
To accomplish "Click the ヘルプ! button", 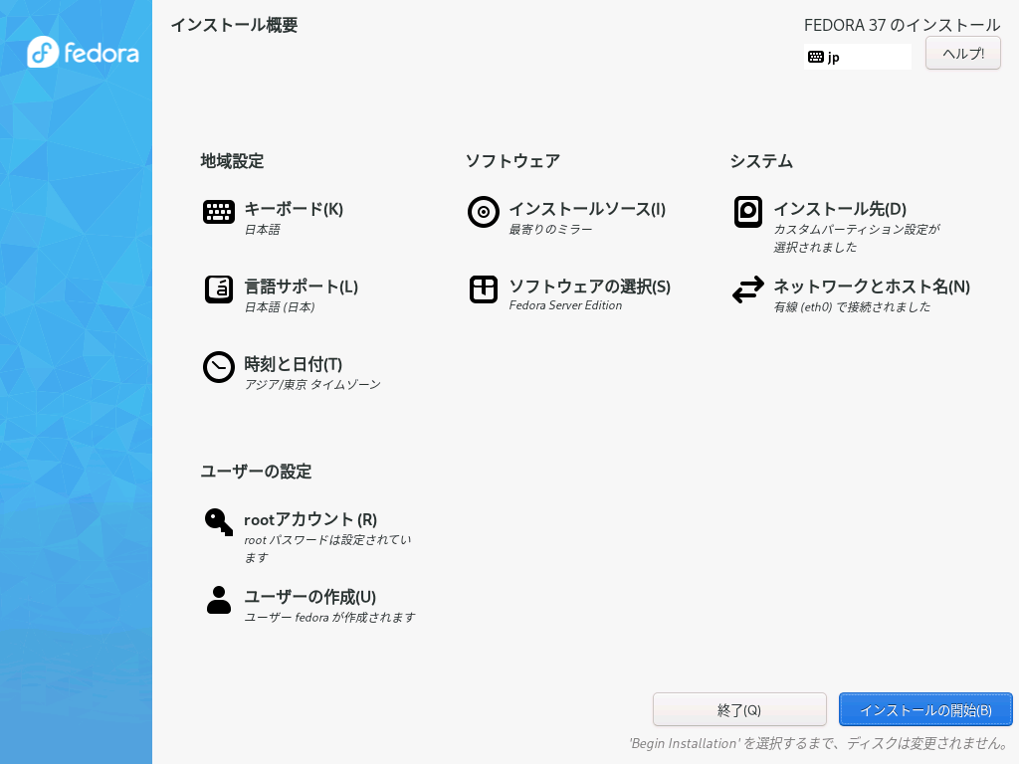I will tap(962, 54).
